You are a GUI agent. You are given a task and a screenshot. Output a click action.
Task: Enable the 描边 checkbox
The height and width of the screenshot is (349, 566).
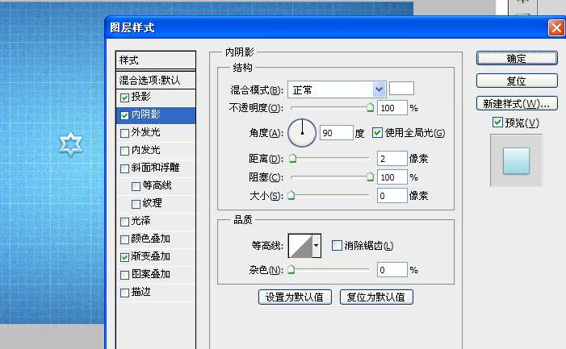tap(124, 293)
